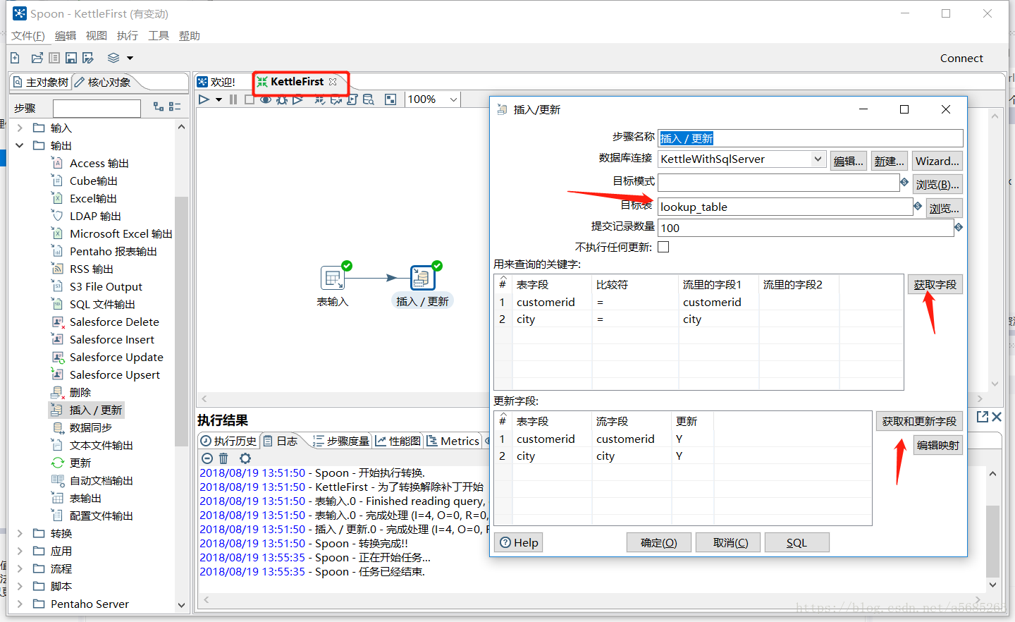Expand the Pentaho Server folder

pos(20,604)
